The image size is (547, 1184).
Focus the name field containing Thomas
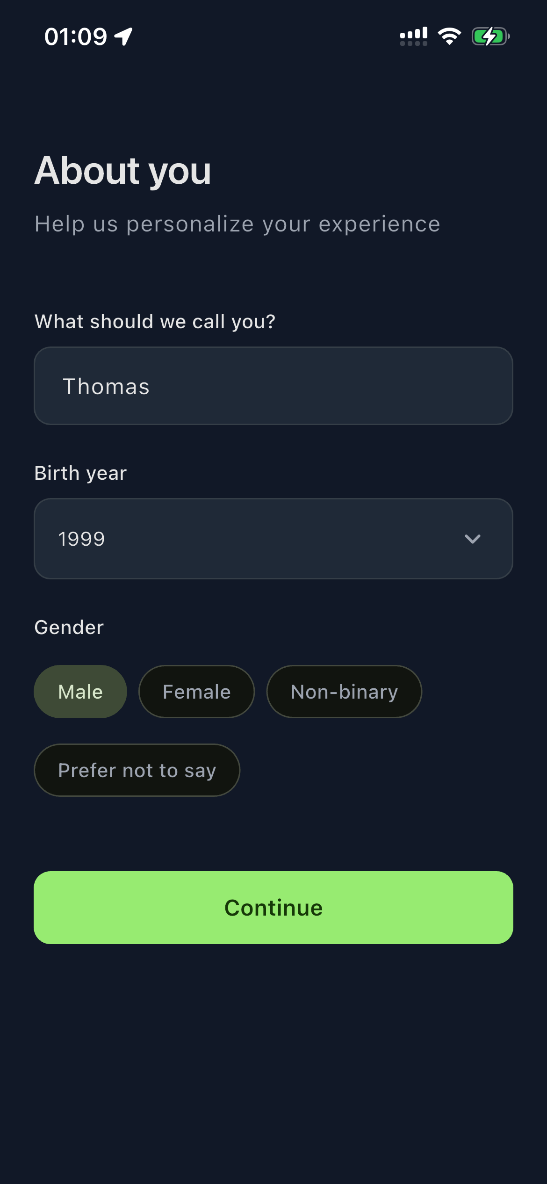click(273, 386)
